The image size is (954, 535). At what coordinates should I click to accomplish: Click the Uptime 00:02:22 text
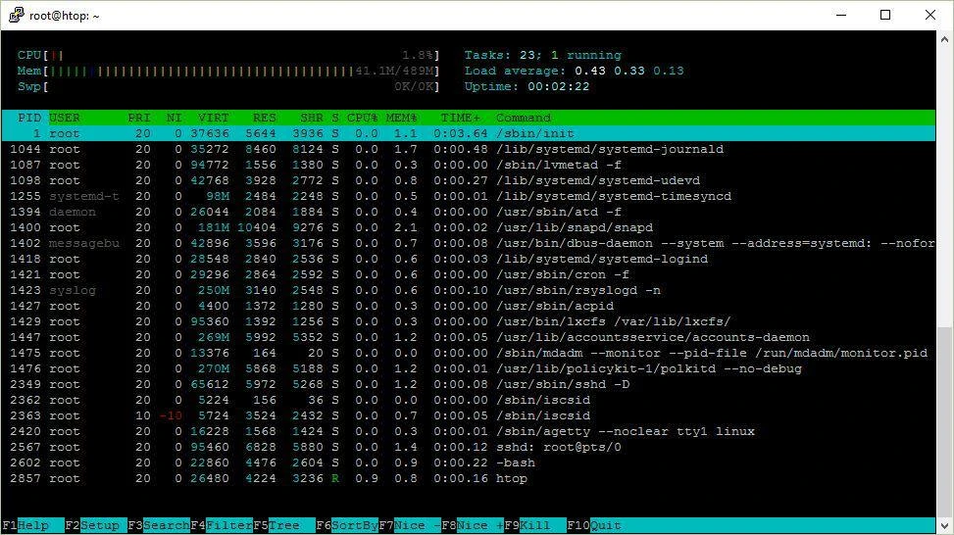527,87
